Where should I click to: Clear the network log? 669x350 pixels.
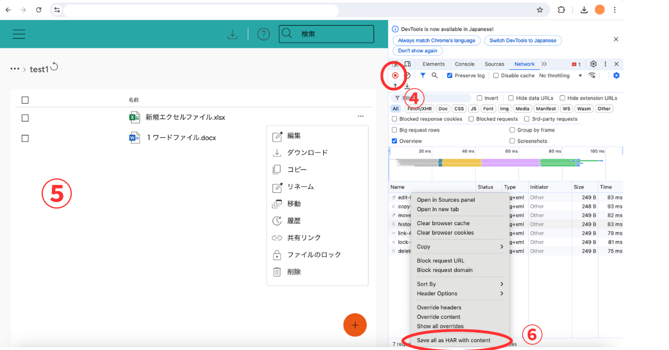408,75
